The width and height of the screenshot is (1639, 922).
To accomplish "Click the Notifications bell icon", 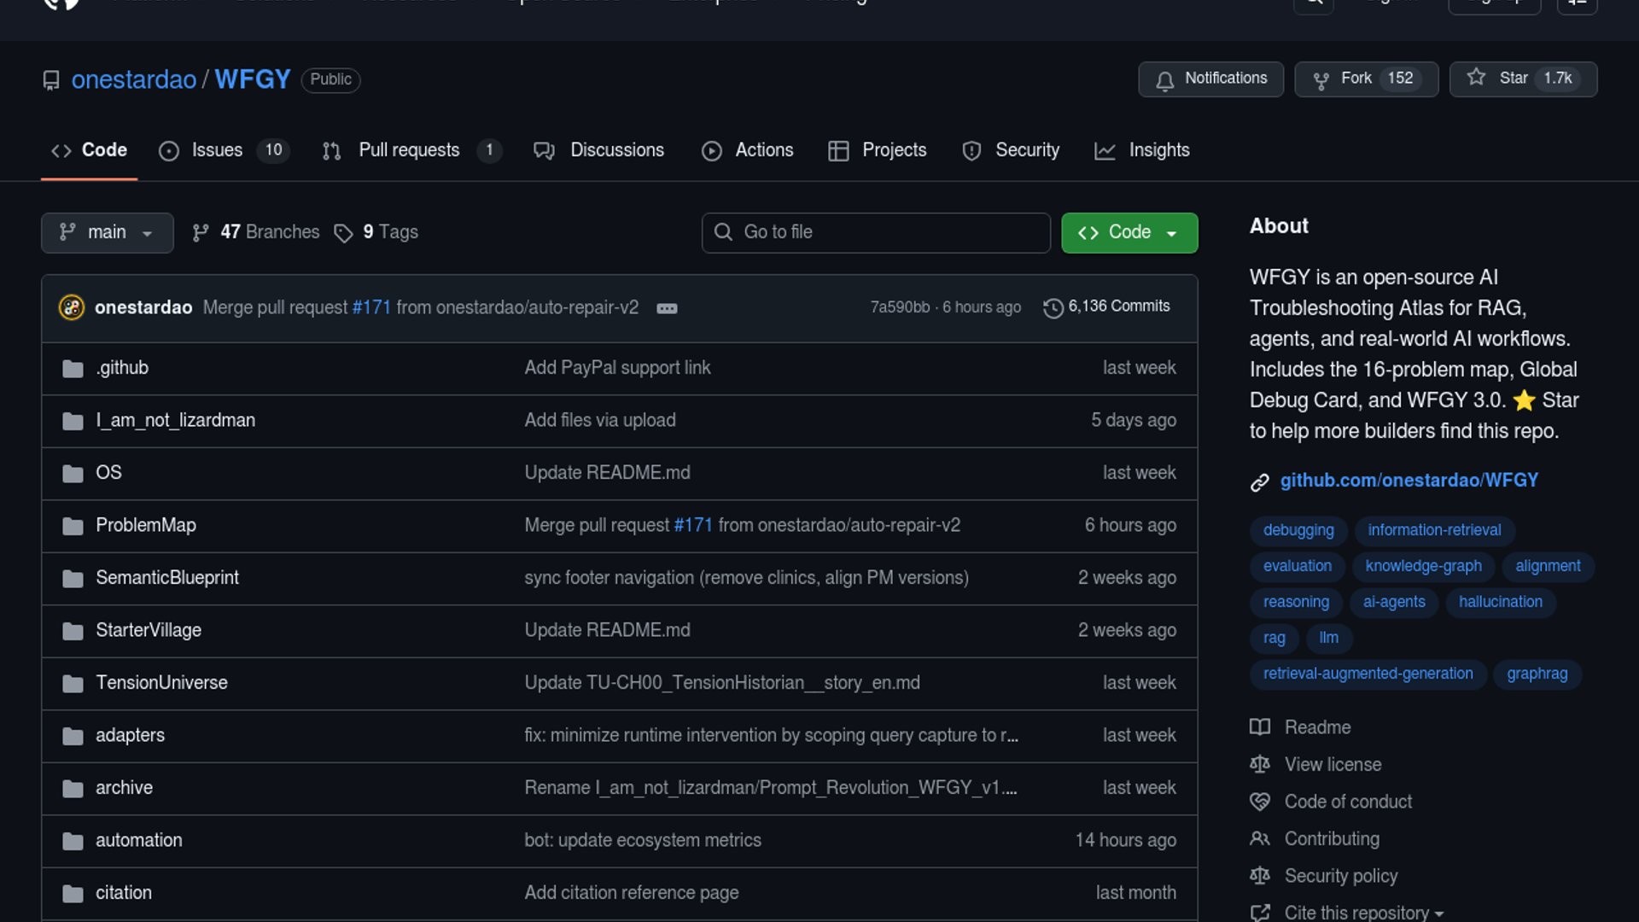I will coord(1164,80).
